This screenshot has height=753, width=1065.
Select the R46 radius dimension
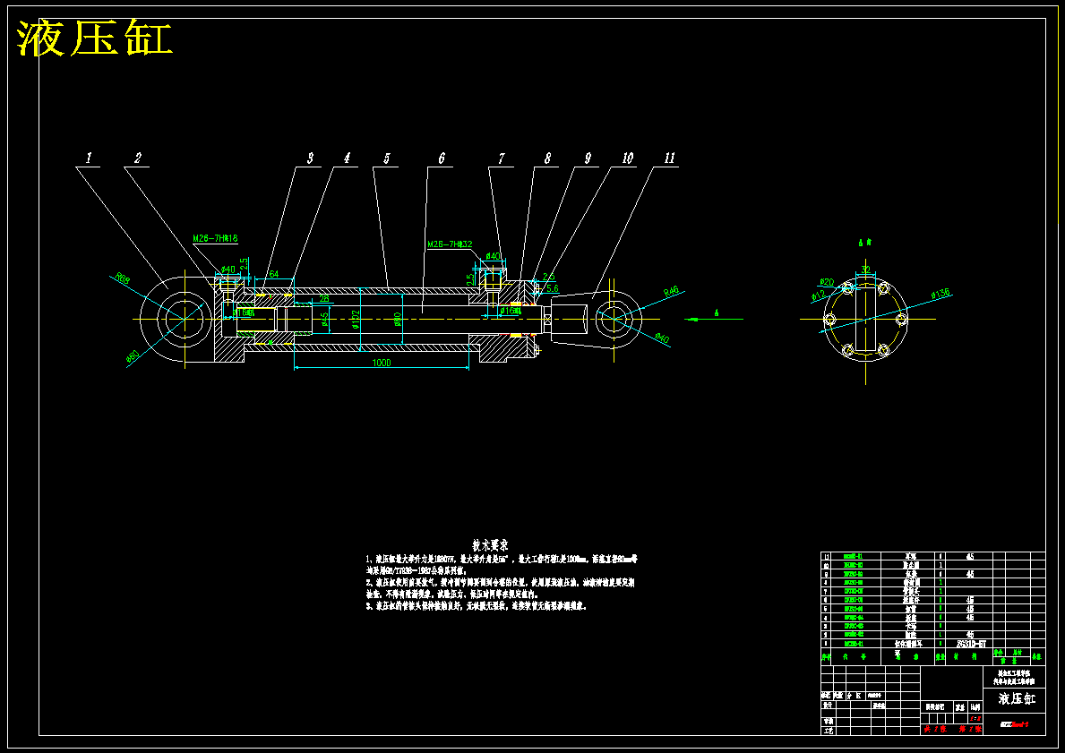point(670,291)
